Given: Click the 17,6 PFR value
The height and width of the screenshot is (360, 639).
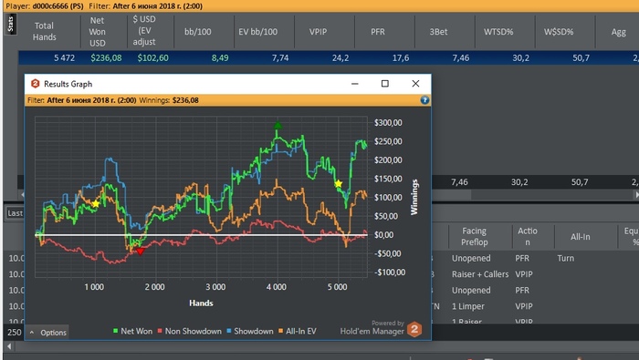Looking at the screenshot, I should pyautogui.click(x=400, y=57).
